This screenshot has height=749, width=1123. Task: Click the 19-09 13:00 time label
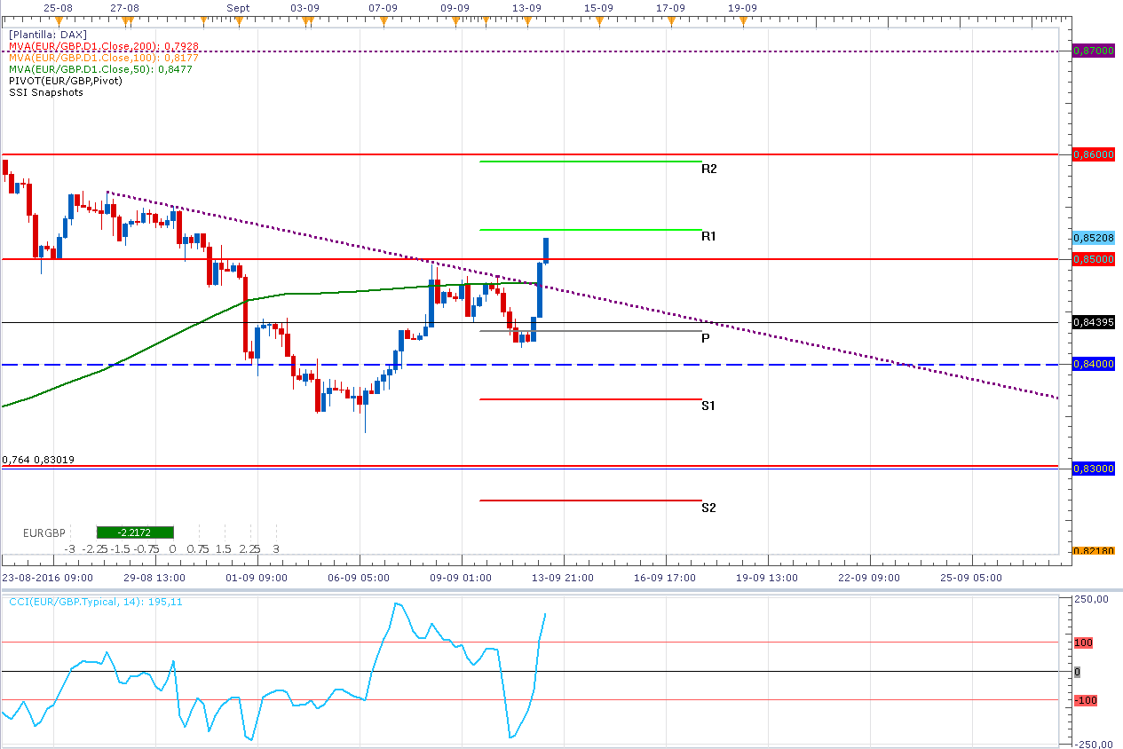coord(767,577)
